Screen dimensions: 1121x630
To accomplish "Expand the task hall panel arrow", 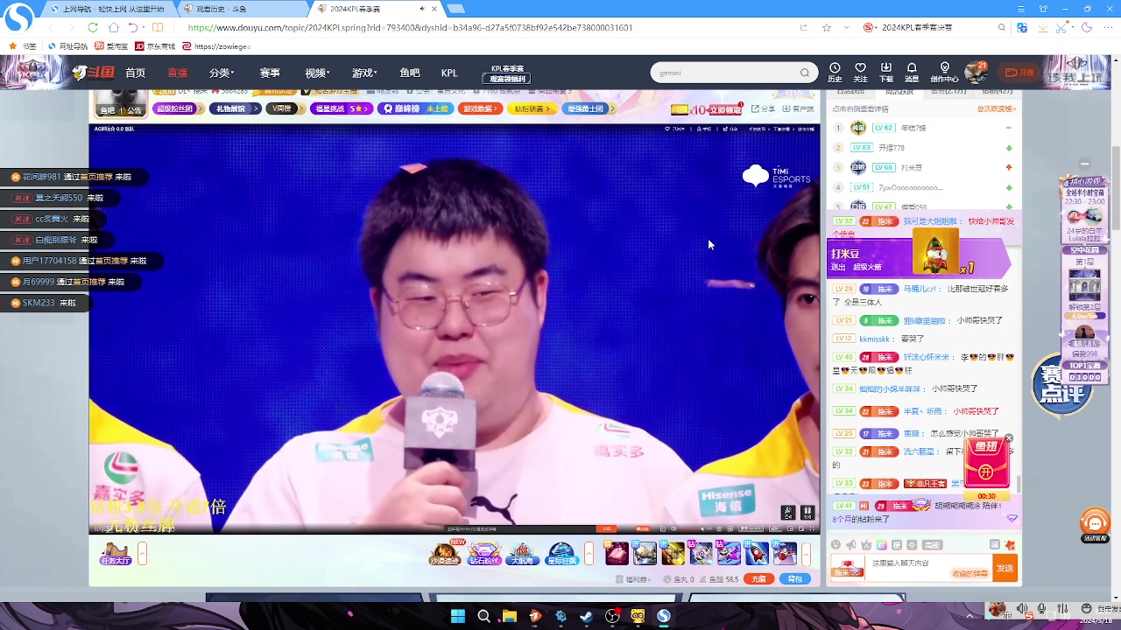I will click(x=142, y=554).
